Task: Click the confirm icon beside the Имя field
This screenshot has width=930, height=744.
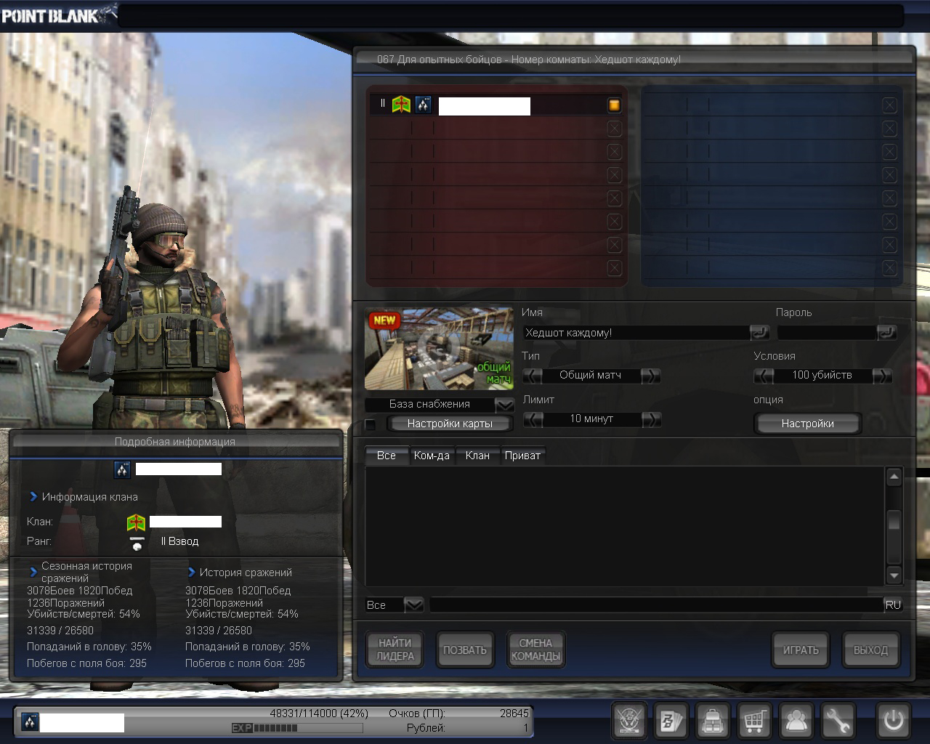Action: [x=759, y=333]
